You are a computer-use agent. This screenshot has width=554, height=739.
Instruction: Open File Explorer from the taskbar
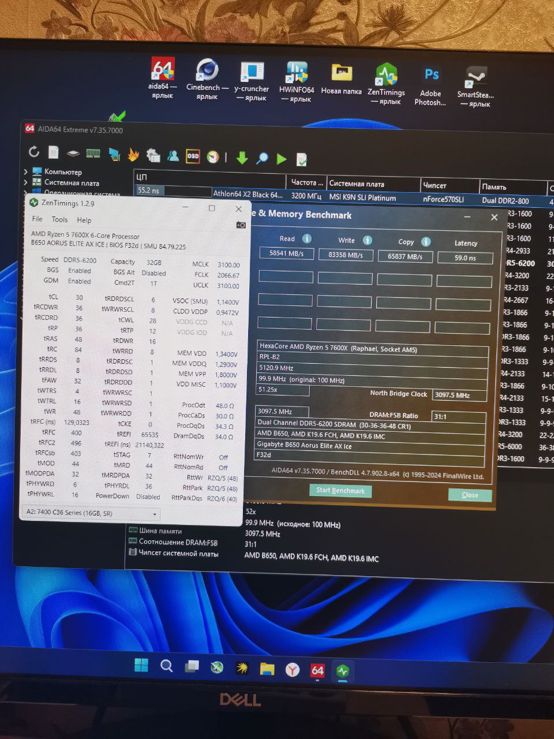(x=267, y=669)
